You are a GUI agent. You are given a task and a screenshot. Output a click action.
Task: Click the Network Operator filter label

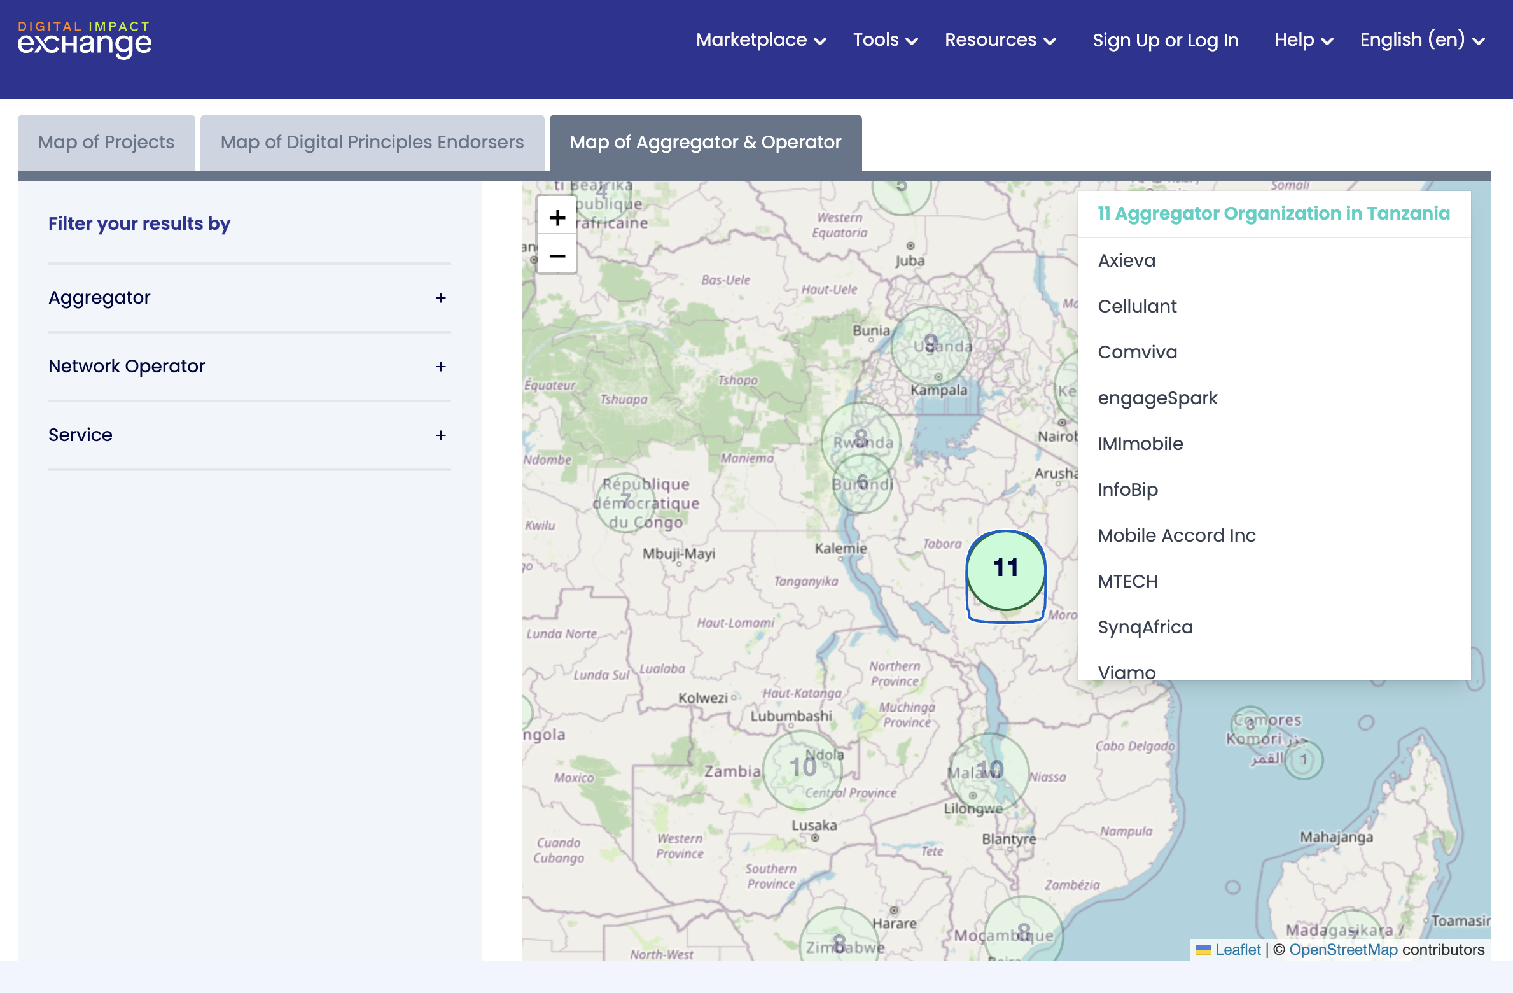point(127,366)
